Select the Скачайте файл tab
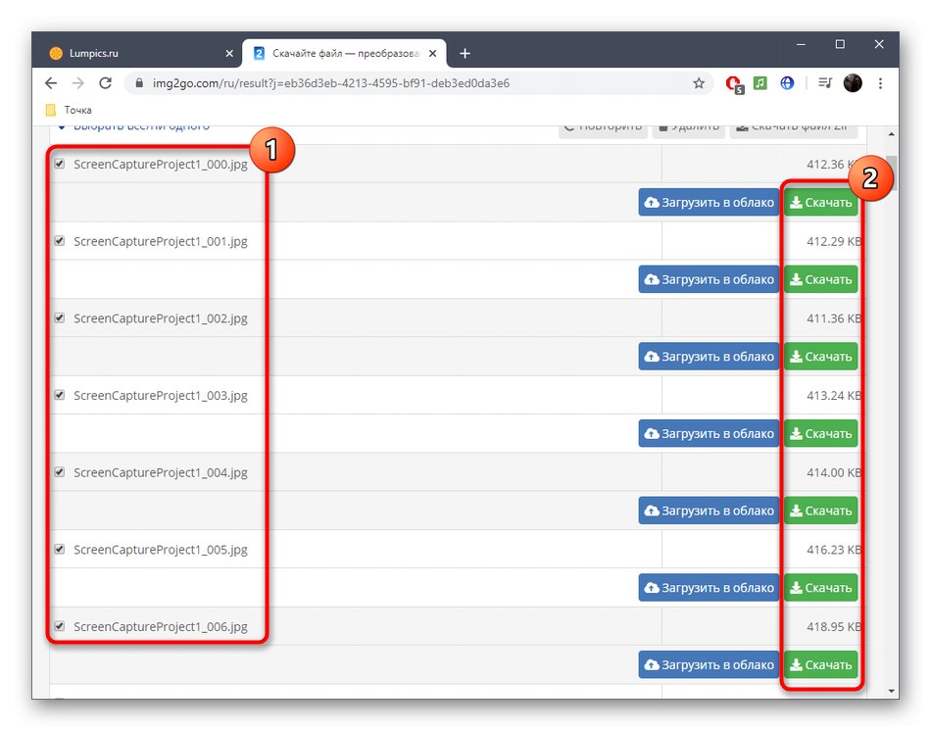 click(x=345, y=54)
